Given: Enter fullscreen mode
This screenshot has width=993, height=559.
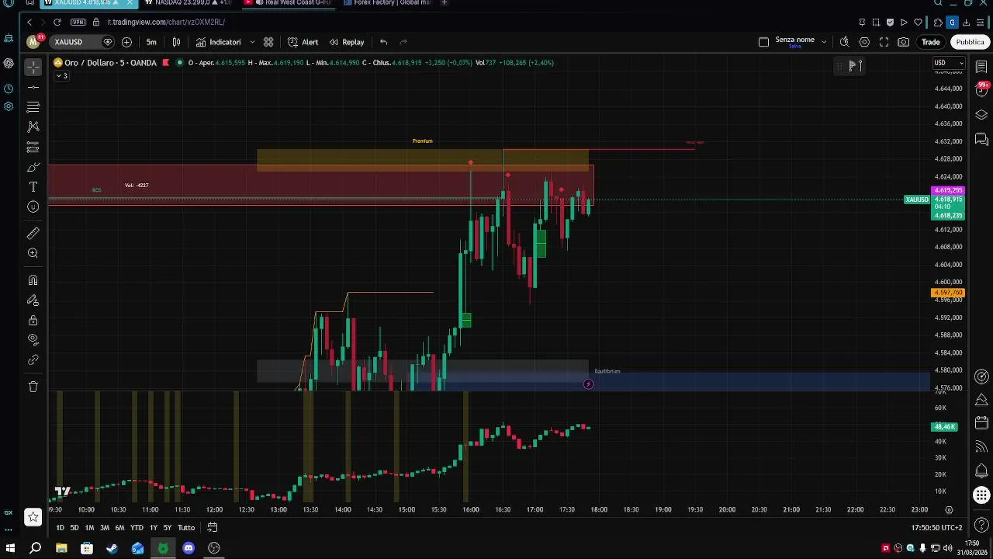Looking at the screenshot, I should point(884,42).
